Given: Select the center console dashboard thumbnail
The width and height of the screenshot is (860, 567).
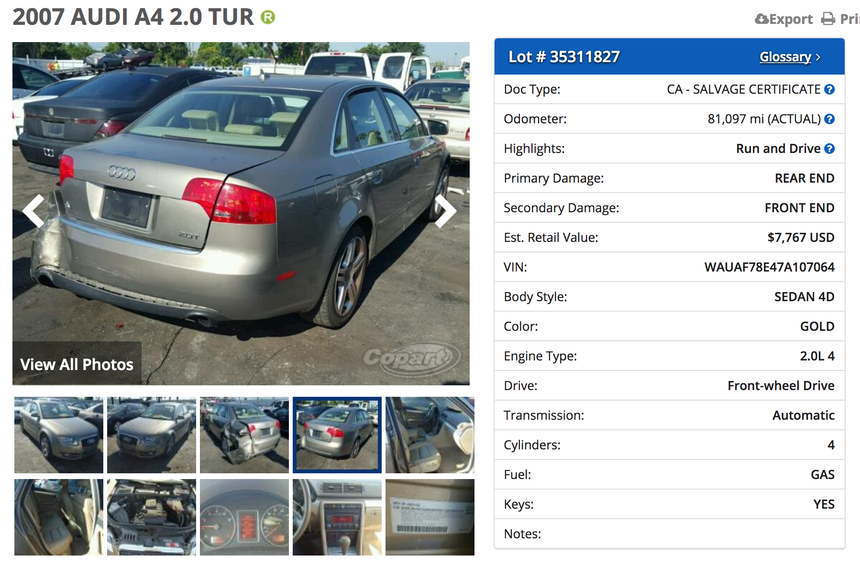Looking at the screenshot, I should 337,517.
